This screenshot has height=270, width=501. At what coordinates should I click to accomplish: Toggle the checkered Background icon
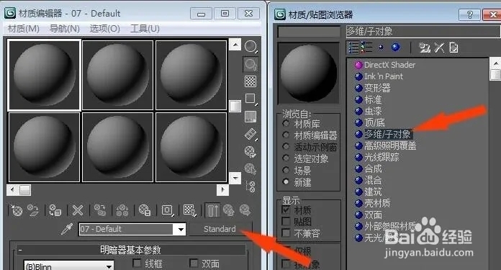(250, 81)
